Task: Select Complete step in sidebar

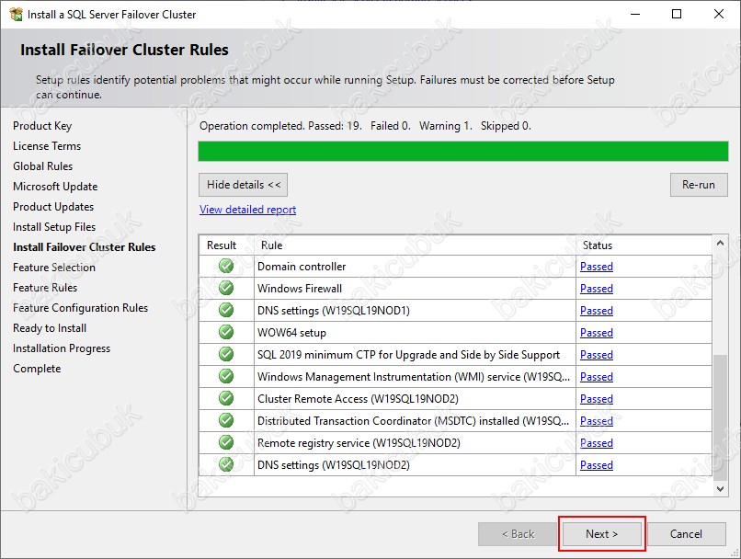Action: coord(37,369)
